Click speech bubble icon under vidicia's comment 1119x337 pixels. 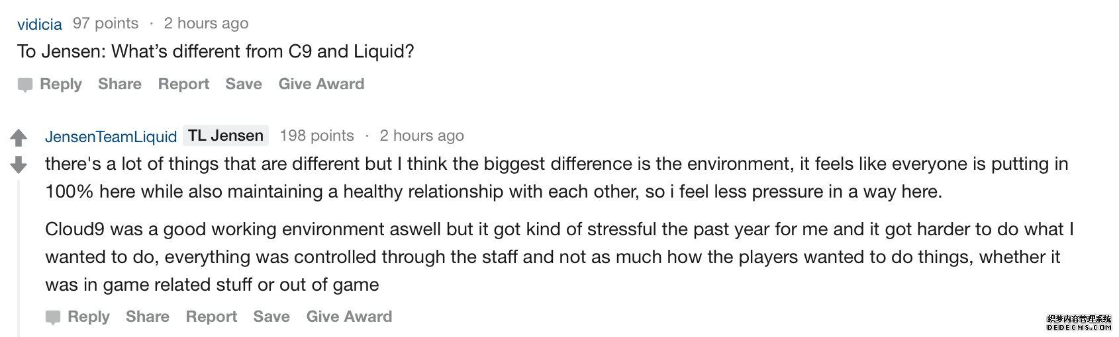(25, 85)
